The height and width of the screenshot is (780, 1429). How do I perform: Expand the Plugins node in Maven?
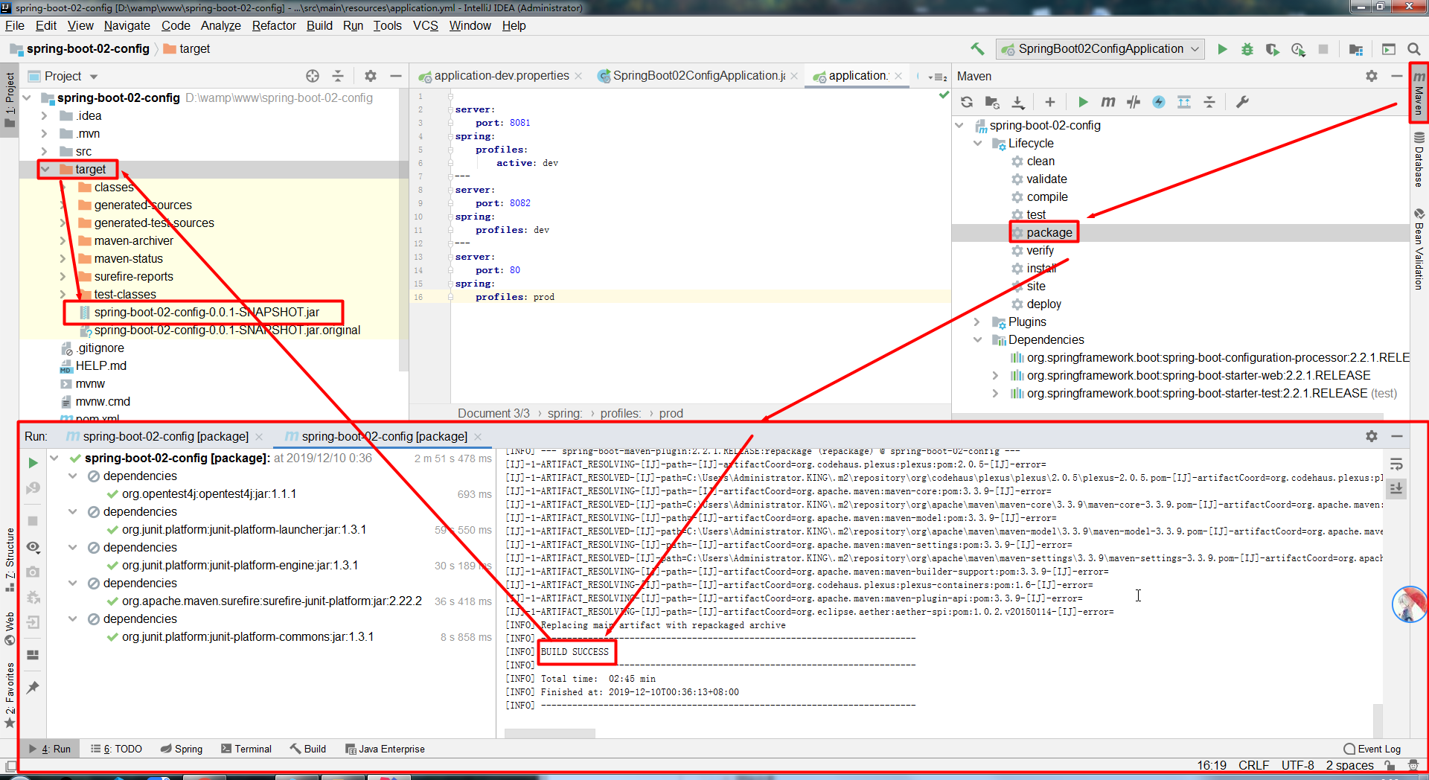point(978,322)
